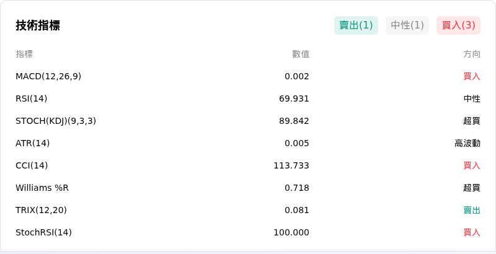Click the 買入(3) red badge
The height and width of the screenshot is (254, 496).
point(458,25)
